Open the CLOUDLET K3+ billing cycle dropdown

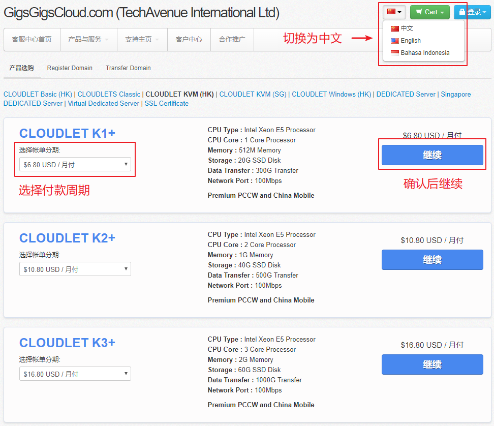coord(75,374)
